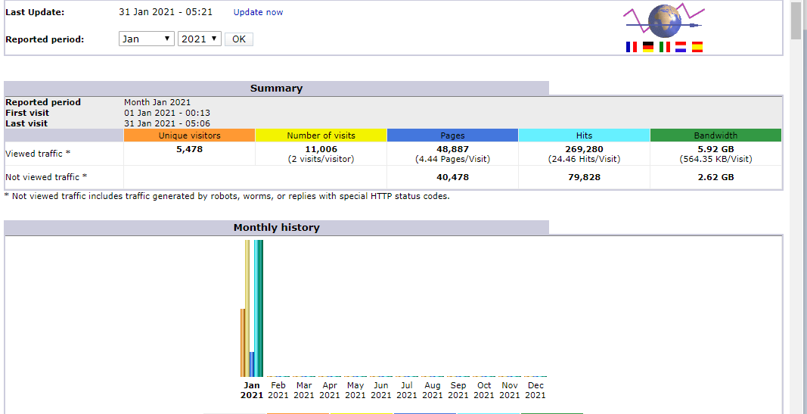Switch language with the French flag
The image size is (807, 414).
(632, 47)
